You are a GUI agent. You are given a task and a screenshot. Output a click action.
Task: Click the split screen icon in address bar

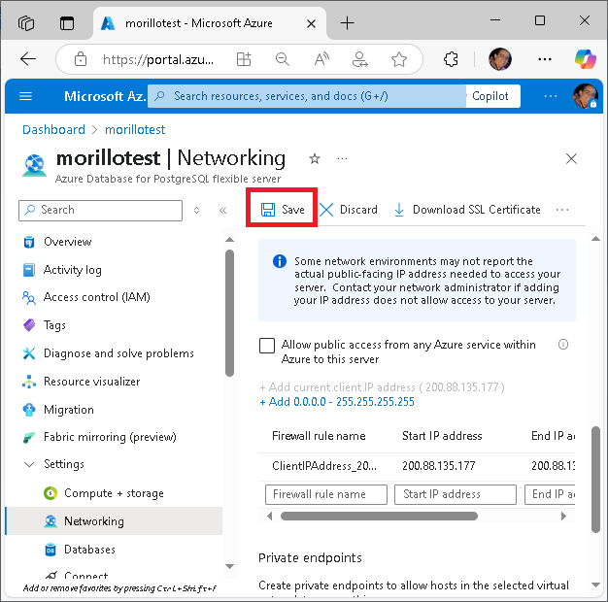point(244,59)
